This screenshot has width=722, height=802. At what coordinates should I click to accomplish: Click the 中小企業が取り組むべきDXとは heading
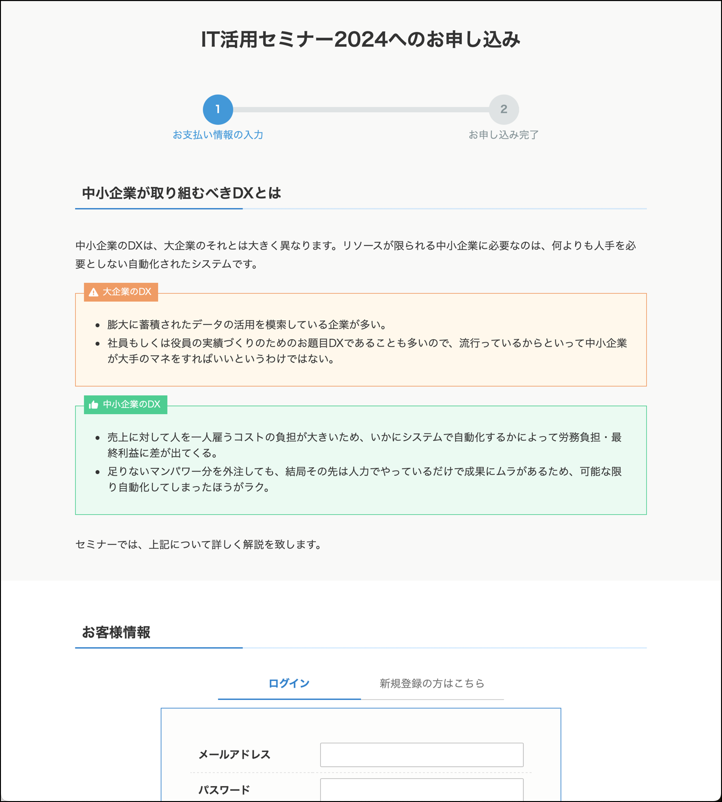181,193
